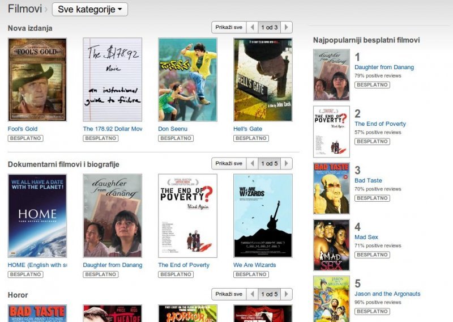Click rank 3 Bad Taste title link
453x322 pixels.
[369, 180]
